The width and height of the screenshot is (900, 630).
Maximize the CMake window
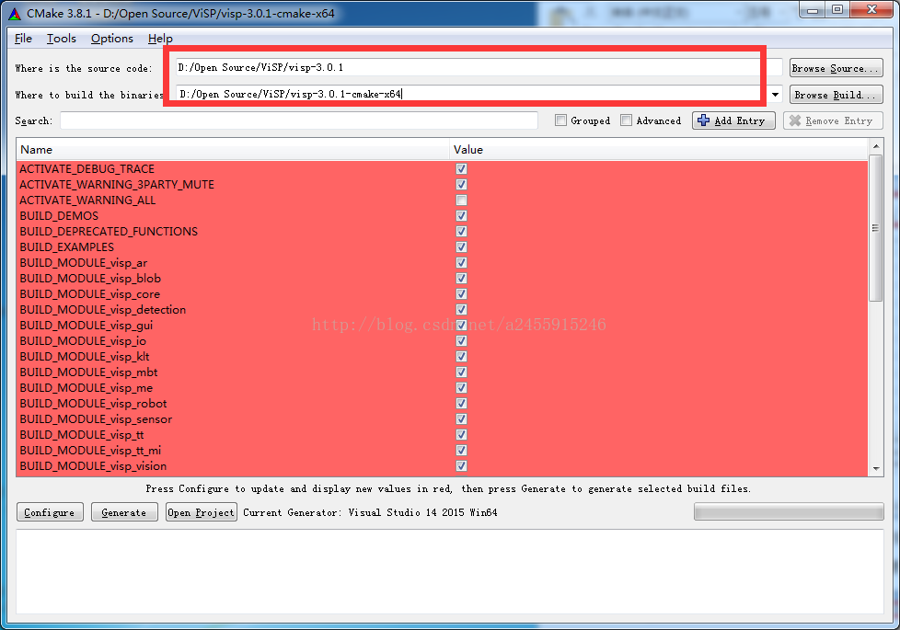837,10
